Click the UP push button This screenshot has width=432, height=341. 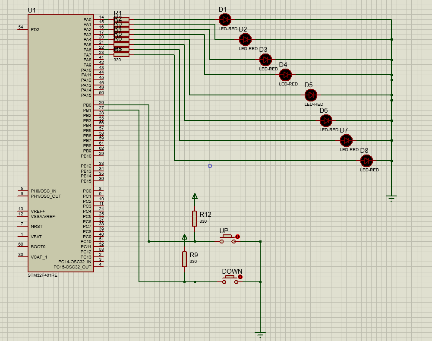click(x=227, y=237)
